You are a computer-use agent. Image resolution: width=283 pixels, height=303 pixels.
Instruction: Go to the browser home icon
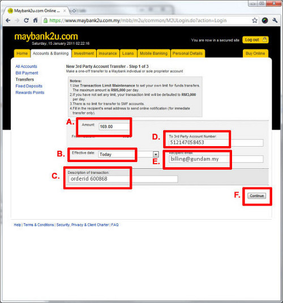[35, 20]
